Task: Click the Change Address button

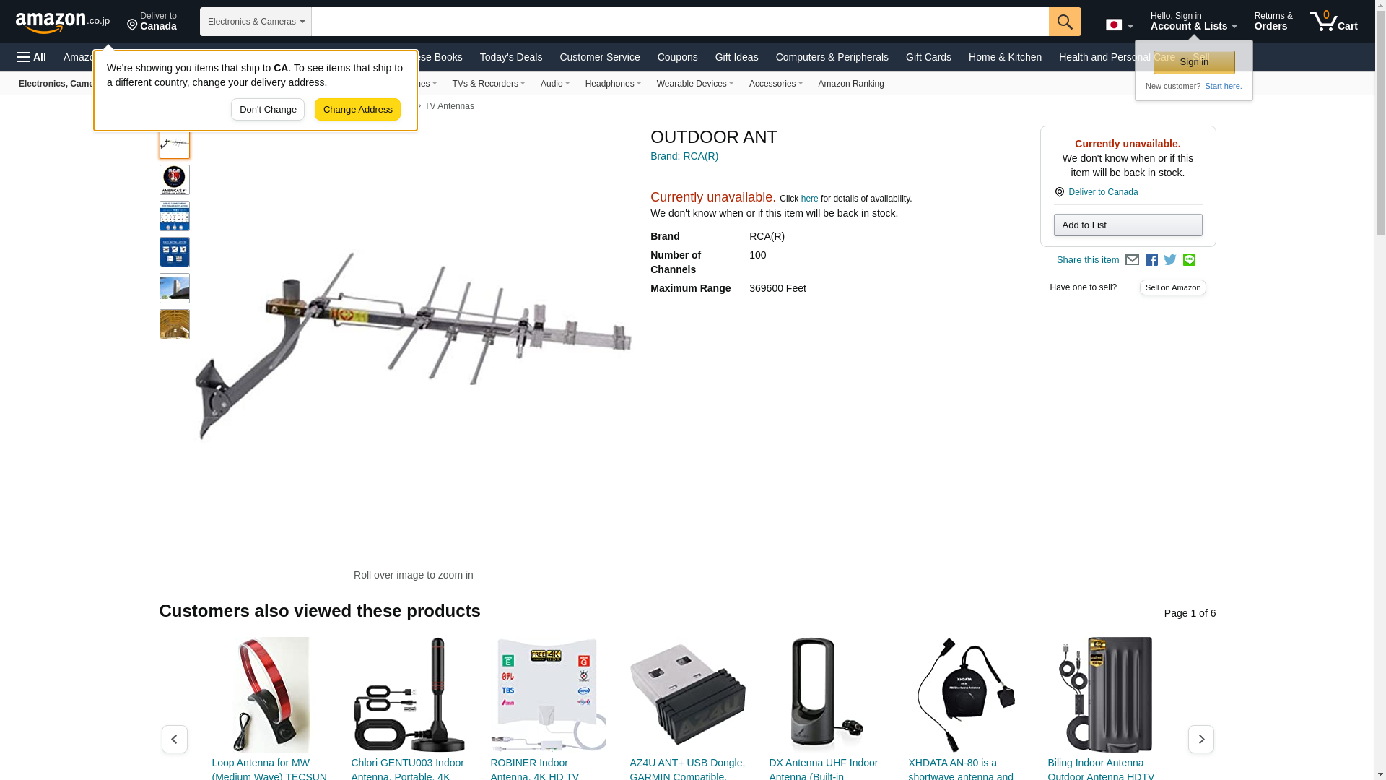Action: pos(357,110)
